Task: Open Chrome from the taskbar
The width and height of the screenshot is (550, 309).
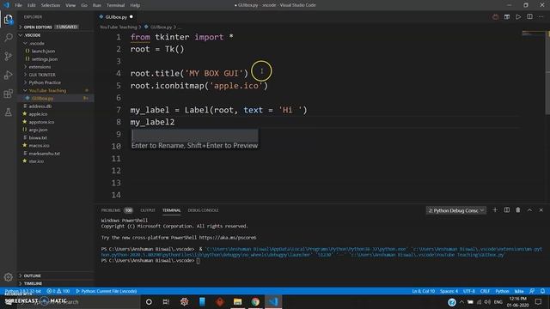Action: click(x=255, y=301)
